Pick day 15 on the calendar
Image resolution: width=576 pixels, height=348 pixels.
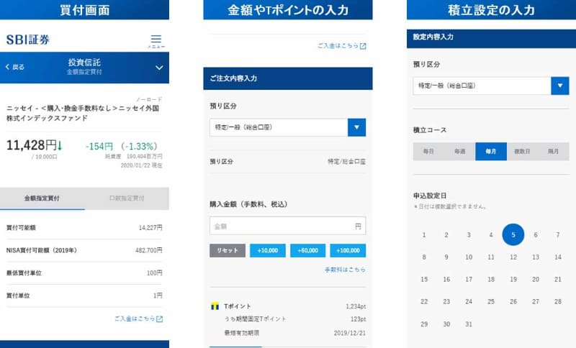424,280
